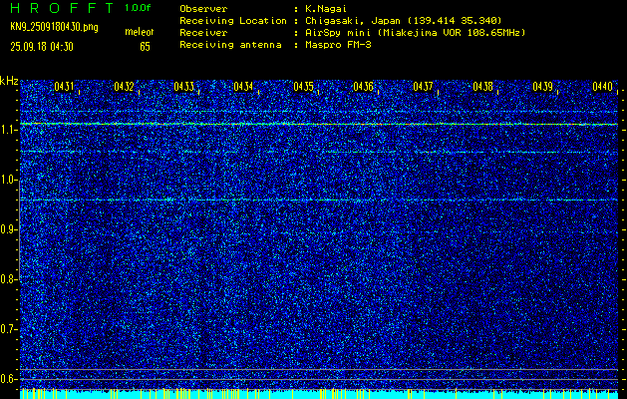Select the filename KN9_2509180430.png
The width and height of the screenshot is (627, 399).
54,27
